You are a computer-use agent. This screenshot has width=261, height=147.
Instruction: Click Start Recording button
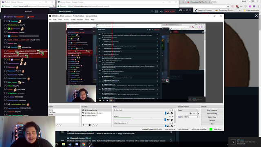[x=212, y=114]
